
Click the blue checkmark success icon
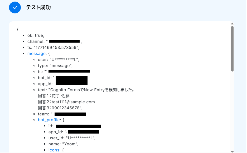[15, 8]
